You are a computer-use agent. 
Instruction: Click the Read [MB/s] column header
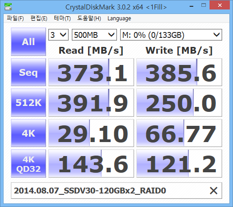coord(91,51)
